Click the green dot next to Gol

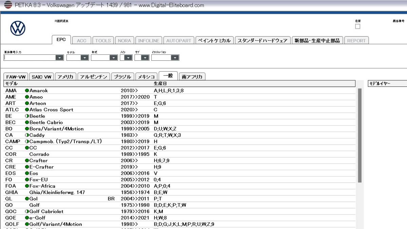(x=27, y=199)
